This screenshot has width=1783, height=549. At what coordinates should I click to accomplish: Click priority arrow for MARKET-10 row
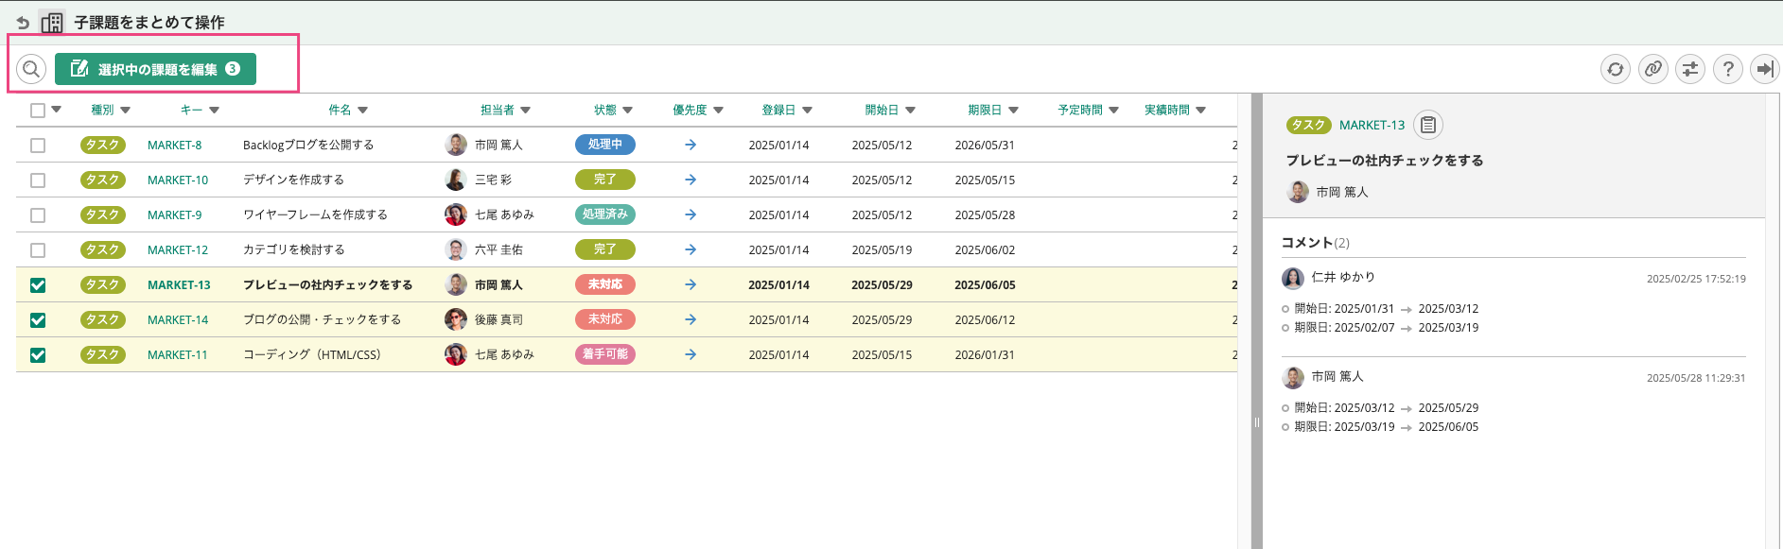tap(690, 180)
